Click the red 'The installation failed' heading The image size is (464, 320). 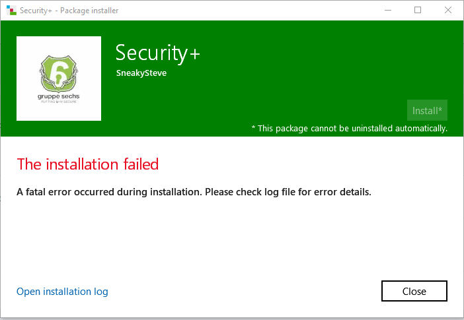pos(87,164)
